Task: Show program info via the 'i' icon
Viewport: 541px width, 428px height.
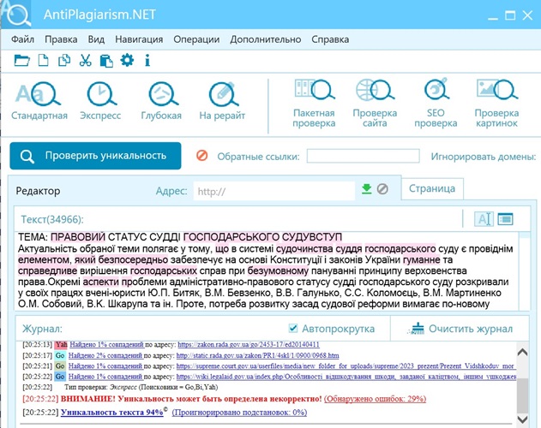Action: point(147,61)
